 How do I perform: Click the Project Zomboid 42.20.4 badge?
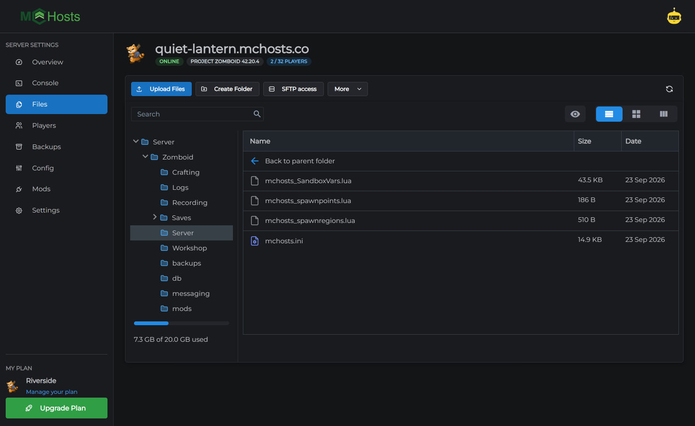tap(225, 62)
